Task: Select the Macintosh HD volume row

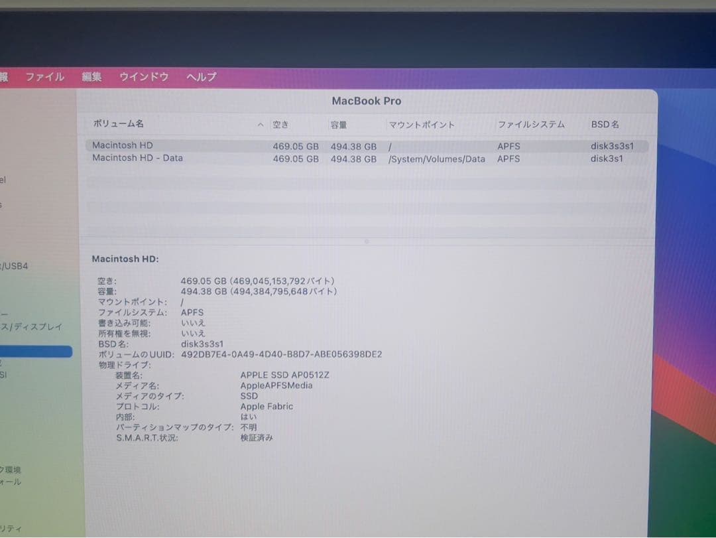Action: [x=265, y=145]
